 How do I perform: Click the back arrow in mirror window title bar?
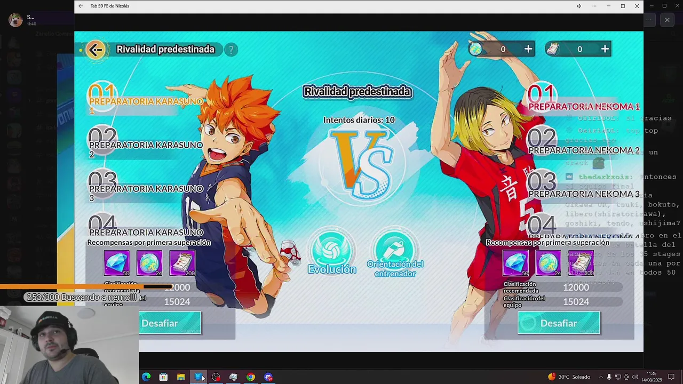[81, 6]
